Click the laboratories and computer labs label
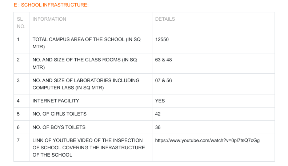Screen dimensions: 288x166 click(x=86, y=84)
